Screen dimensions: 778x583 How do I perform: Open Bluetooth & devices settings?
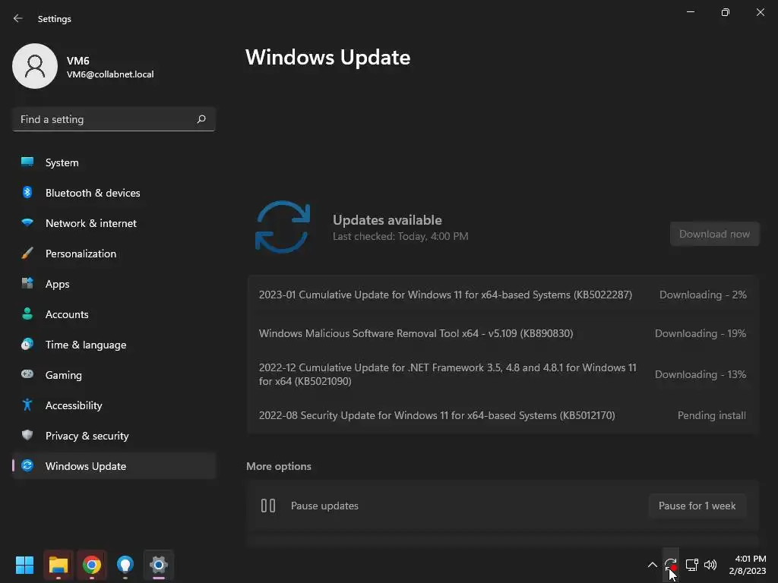point(114,193)
